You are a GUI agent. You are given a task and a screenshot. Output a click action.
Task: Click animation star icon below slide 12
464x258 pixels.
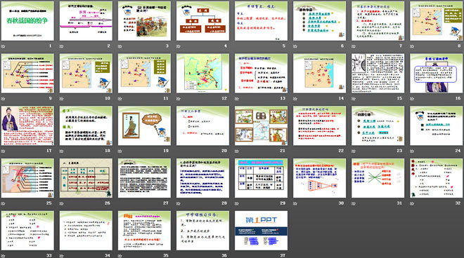(x=179, y=99)
